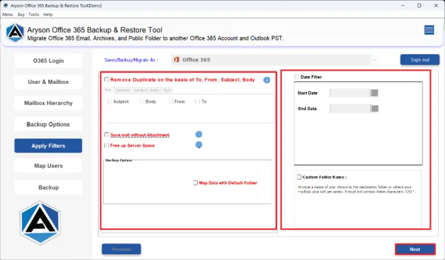
Task: Switch to the Mail tab
Action: 108,90
